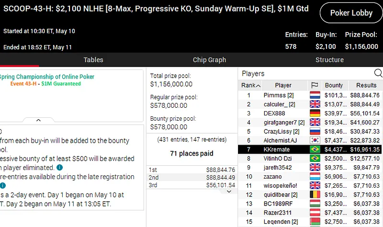The image size is (383, 227).
Task: Click the Luxembourg flag beside zazano
Action: (315, 177)
